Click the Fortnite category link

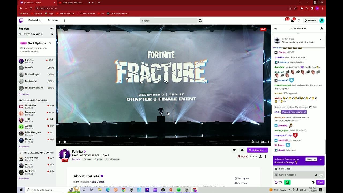(76, 159)
